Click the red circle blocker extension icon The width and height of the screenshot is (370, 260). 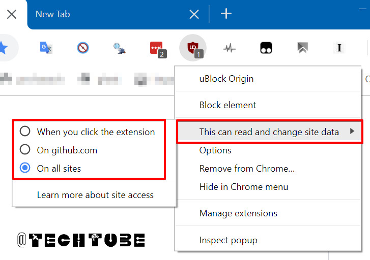click(x=83, y=48)
